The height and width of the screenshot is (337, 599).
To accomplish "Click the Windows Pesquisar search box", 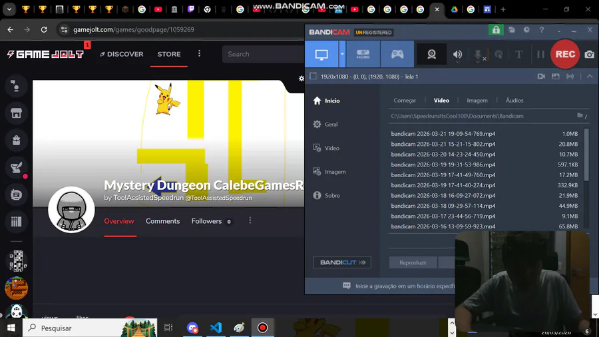I will click(x=90, y=328).
